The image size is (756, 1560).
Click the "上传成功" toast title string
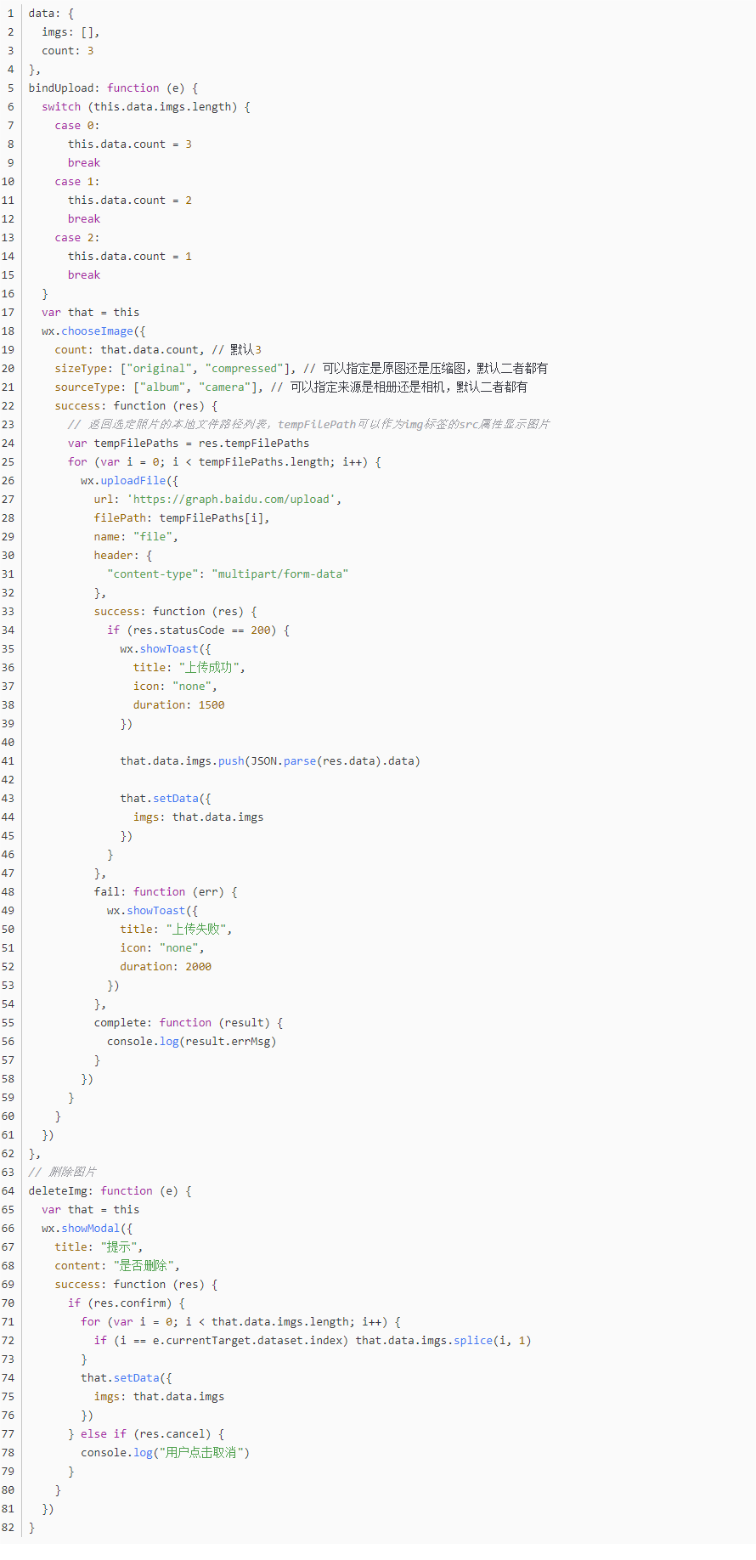[x=208, y=668]
